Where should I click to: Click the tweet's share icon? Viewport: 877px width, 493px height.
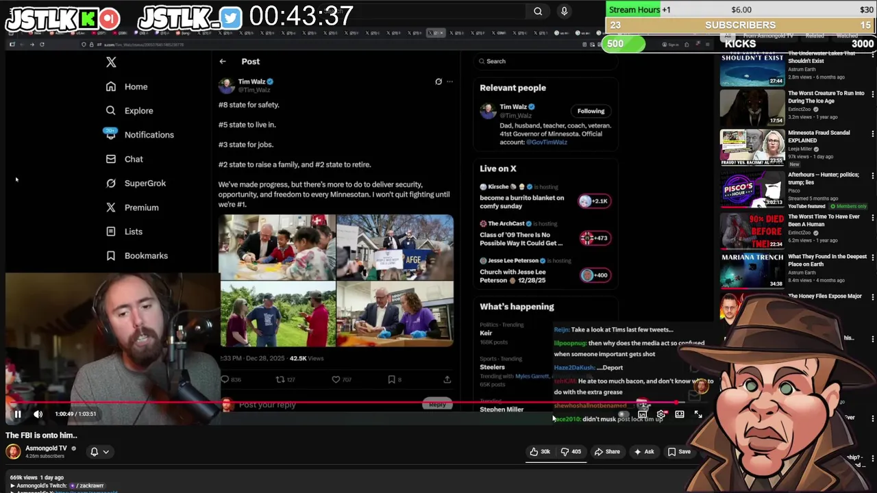[447, 379]
